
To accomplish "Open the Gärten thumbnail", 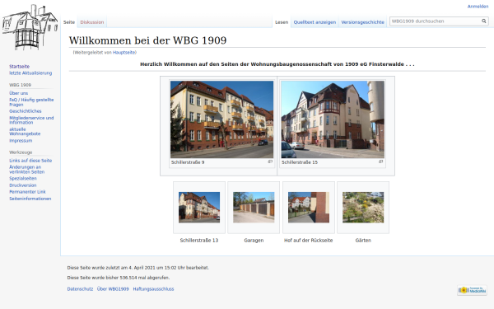I will [x=363, y=208].
